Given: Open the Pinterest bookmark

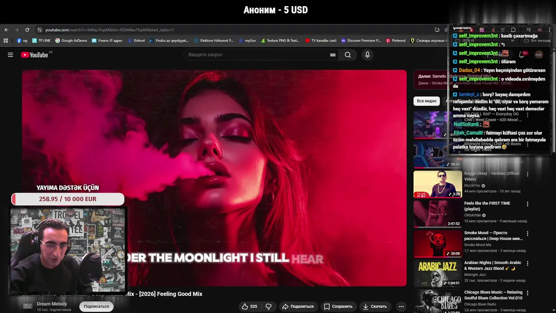Looking at the screenshot, I should [396, 40].
